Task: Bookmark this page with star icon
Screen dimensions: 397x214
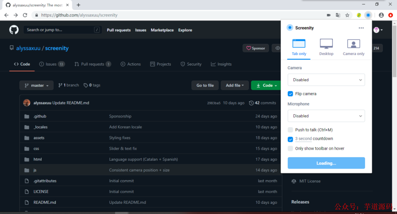Action: (x=347, y=15)
